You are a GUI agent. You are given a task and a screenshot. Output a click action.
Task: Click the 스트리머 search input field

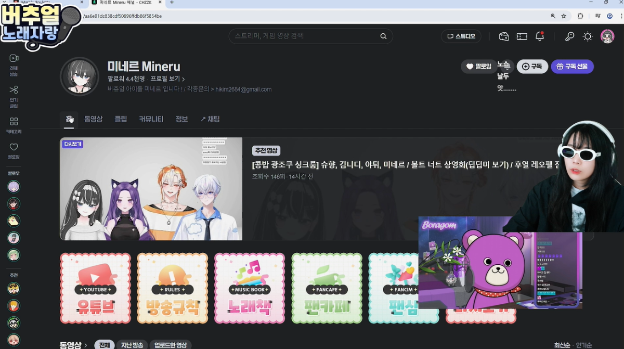[304, 36]
